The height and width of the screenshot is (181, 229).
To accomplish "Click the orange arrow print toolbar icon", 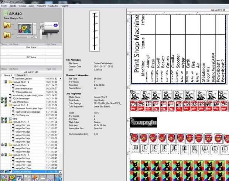I will [35, 178].
